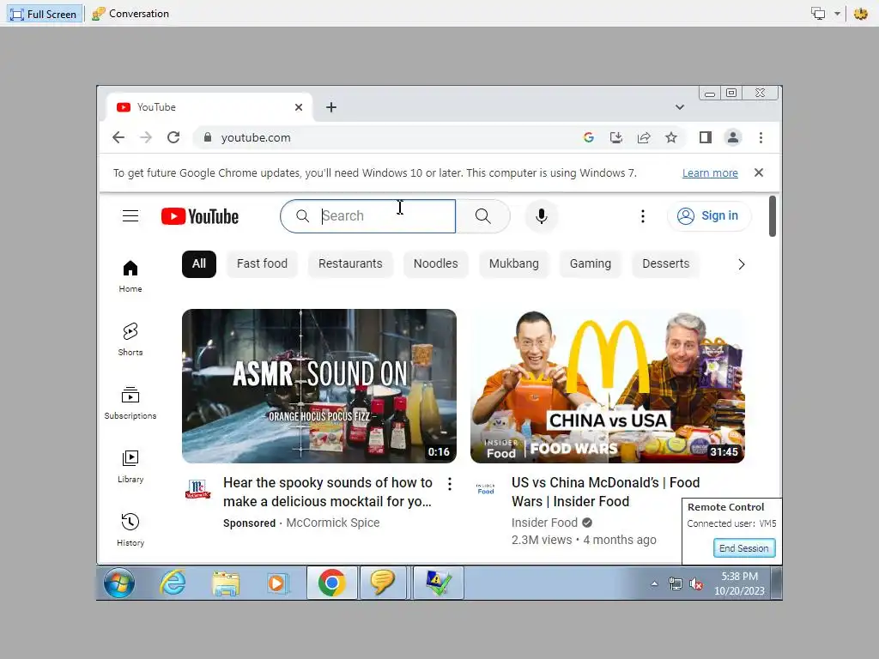Open Windows Media Player from taskbar
The width and height of the screenshot is (879, 659).
coord(277,583)
